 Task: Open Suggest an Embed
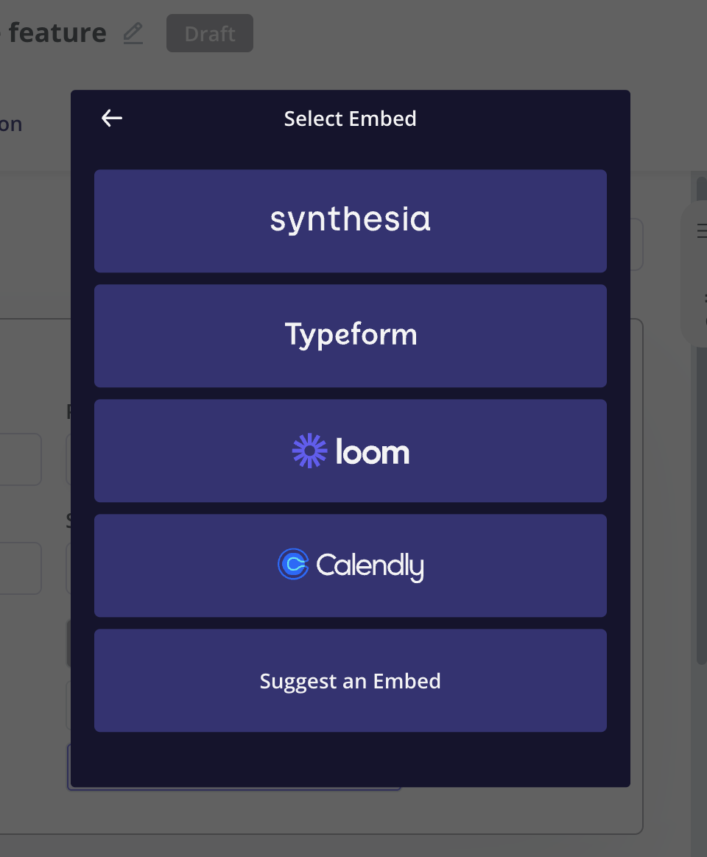coord(351,680)
